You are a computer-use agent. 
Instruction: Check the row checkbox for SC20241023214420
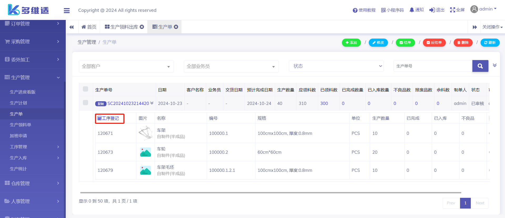click(x=85, y=103)
